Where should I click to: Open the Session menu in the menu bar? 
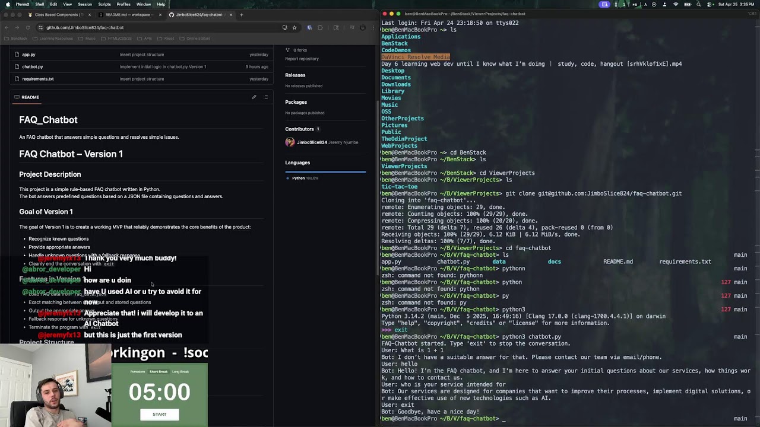(x=85, y=4)
